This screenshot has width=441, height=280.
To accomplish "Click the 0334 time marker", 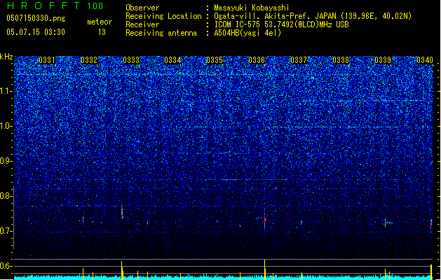I will point(172,60).
